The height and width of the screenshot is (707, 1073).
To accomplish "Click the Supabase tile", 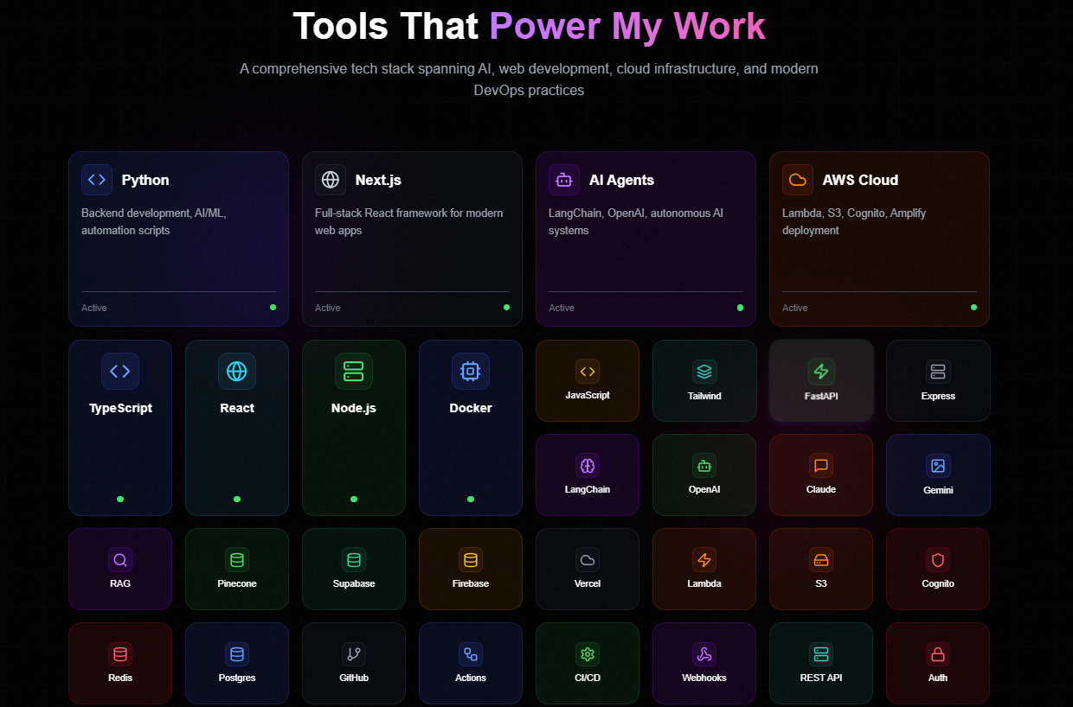I will (x=353, y=569).
